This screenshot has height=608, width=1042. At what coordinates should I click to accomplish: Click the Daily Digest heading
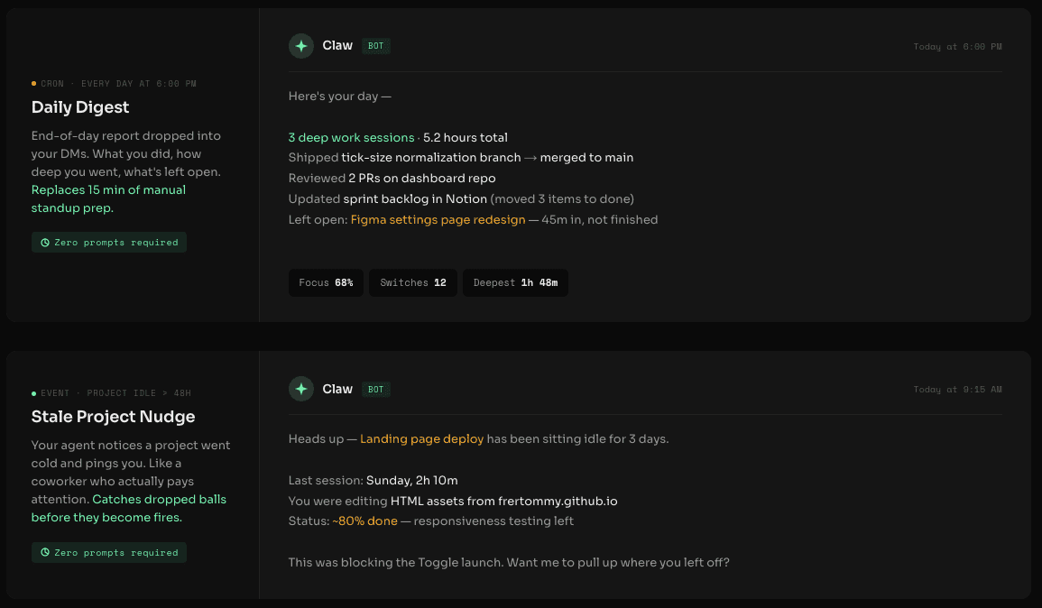pyautogui.click(x=80, y=107)
